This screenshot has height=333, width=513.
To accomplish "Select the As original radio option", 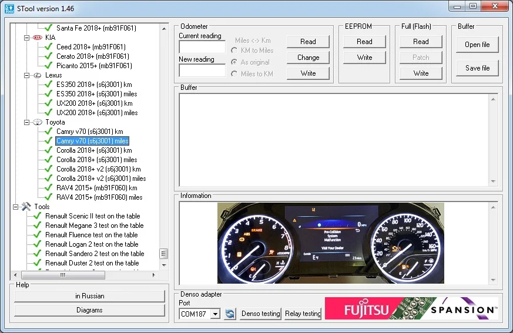I will coord(234,62).
